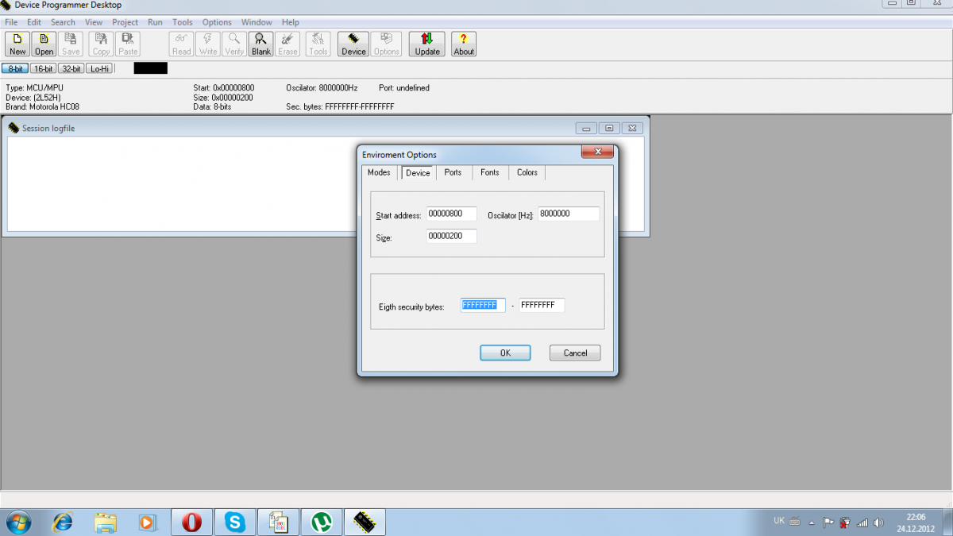Switch to 16-bit data mode

coord(44,69)
